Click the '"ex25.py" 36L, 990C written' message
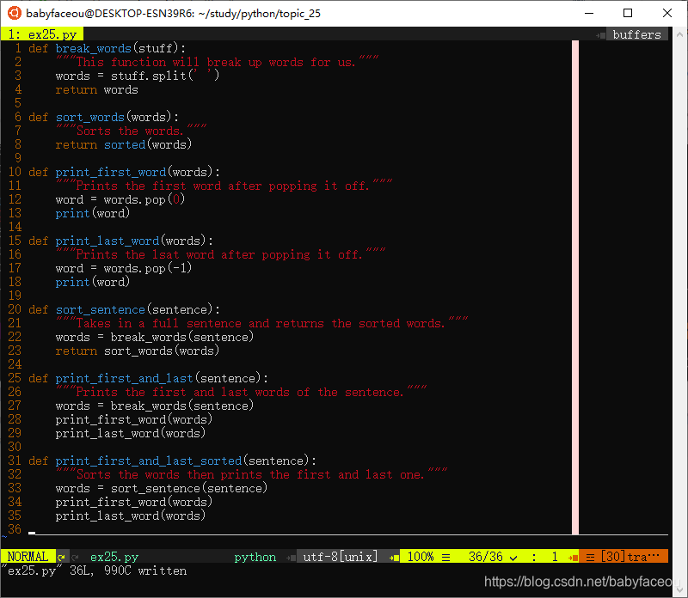 click(94, 571)
